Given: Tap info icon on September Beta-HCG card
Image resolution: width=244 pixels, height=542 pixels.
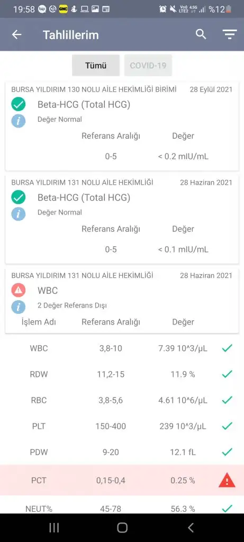Looking at the screenshot, I should [x=19, y=121].
